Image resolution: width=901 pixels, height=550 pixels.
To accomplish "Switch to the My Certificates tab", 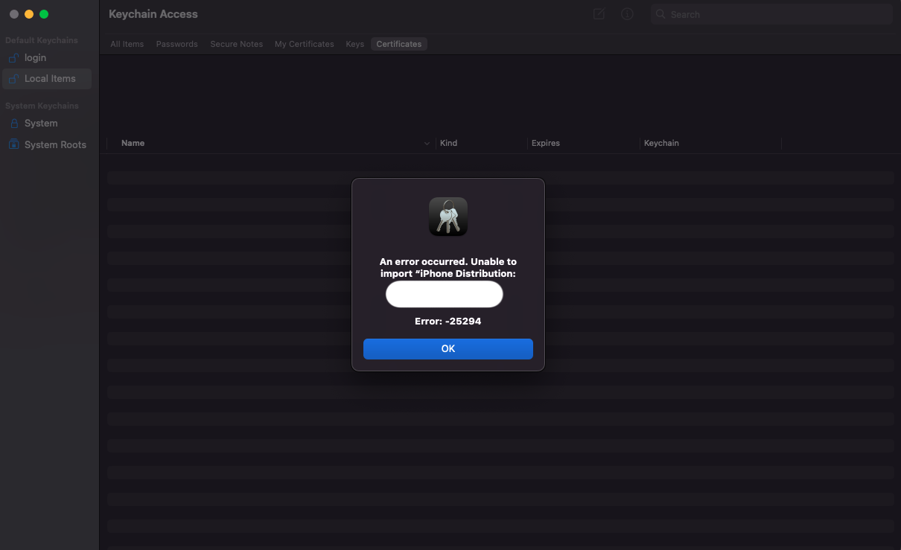I will click(x=305, y=44).
